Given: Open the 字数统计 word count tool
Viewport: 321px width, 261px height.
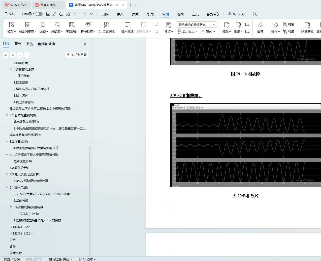Looking at the screenshot, I should pyautogui.click(x=72, y=25).
